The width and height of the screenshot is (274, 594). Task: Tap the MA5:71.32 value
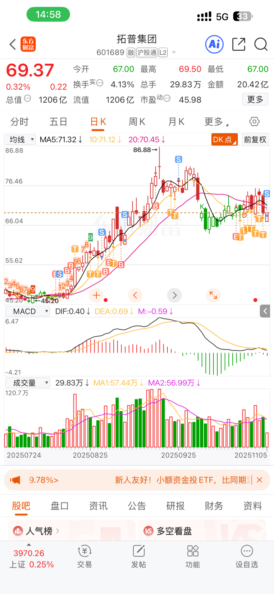61,139
